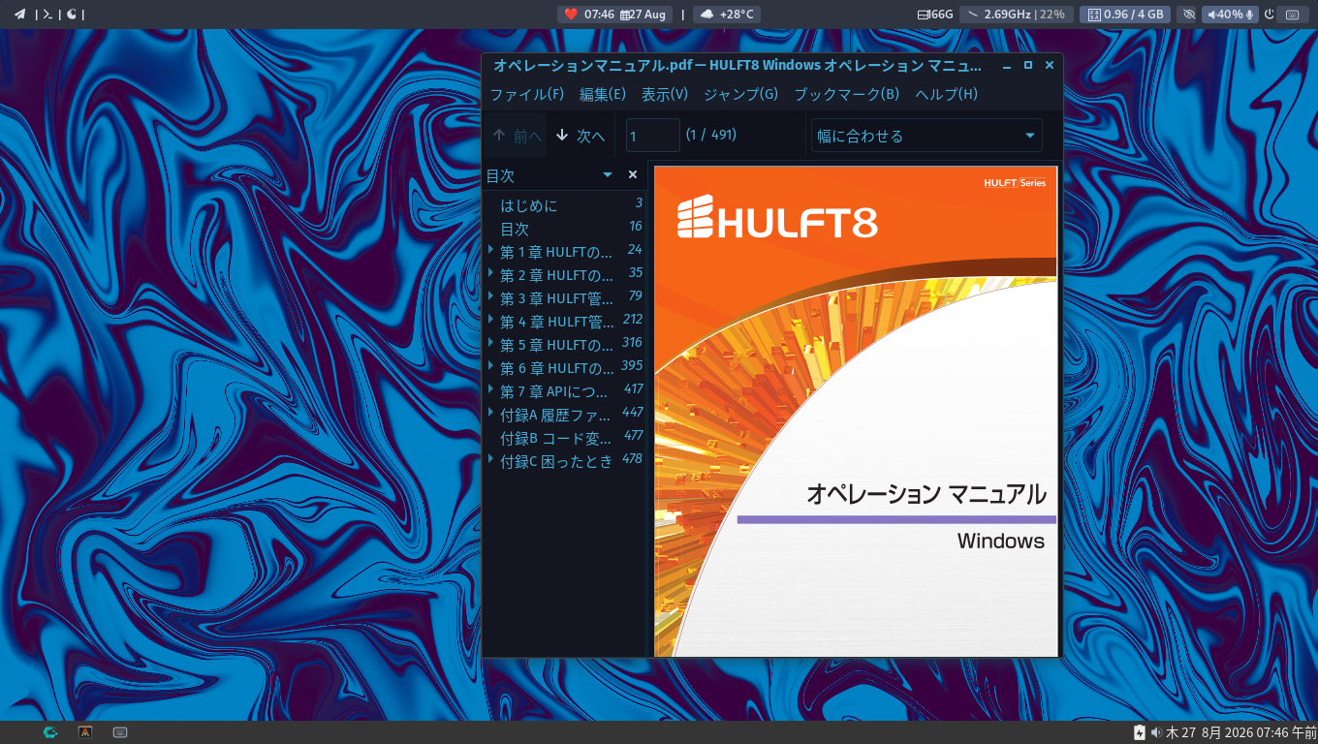The width and height of the screenshot is (1318, 744).
Task: Jump to 第2章 HULFT chapter title
Action: click(557, 275)
